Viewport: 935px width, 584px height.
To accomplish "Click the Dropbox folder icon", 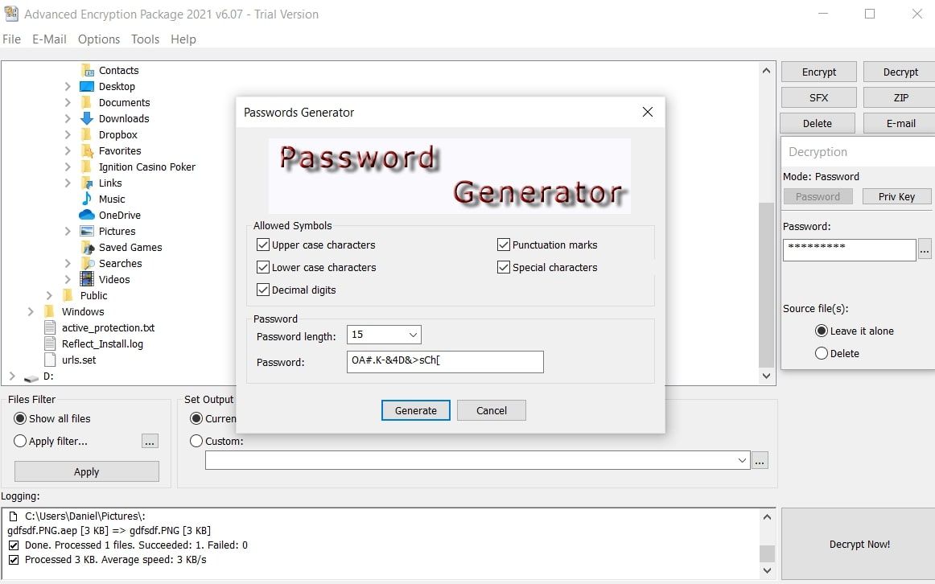I will [x=87, y=134].
